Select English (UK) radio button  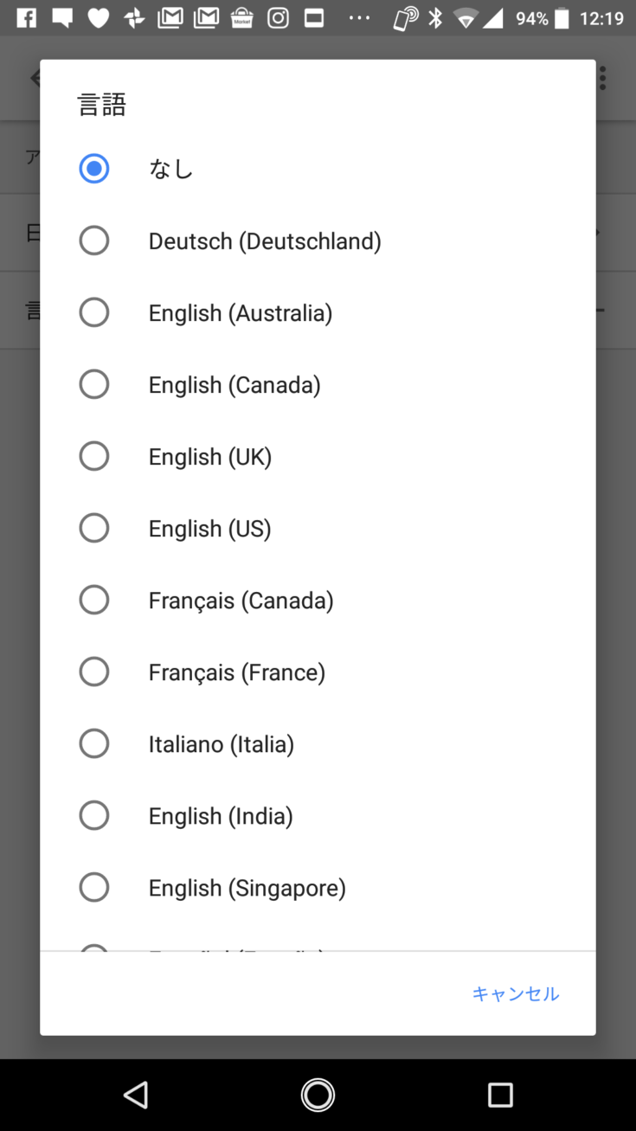[94, 456]
